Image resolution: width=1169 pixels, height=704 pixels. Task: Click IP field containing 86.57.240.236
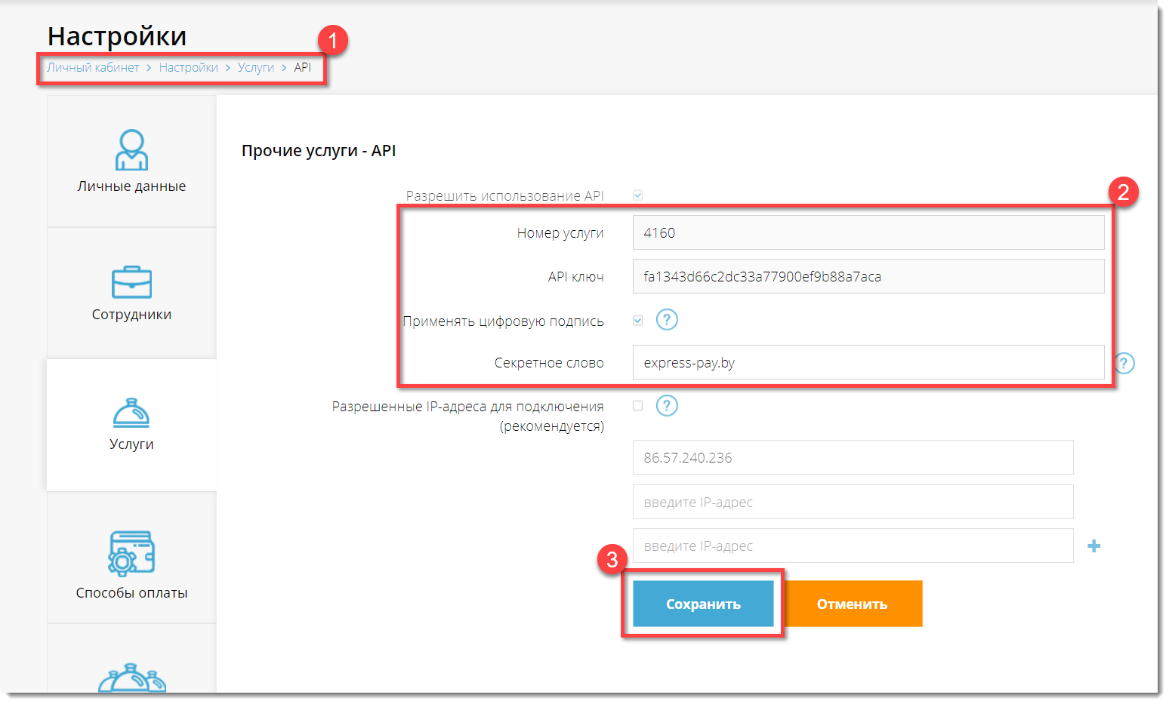pos(853,457)
